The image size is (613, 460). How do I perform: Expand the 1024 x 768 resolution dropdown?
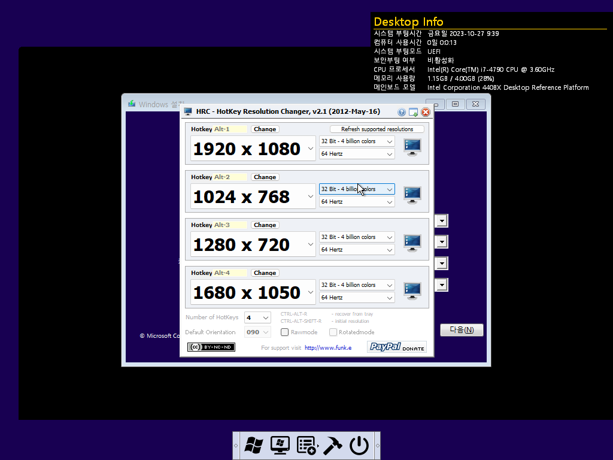pos(311,196)
